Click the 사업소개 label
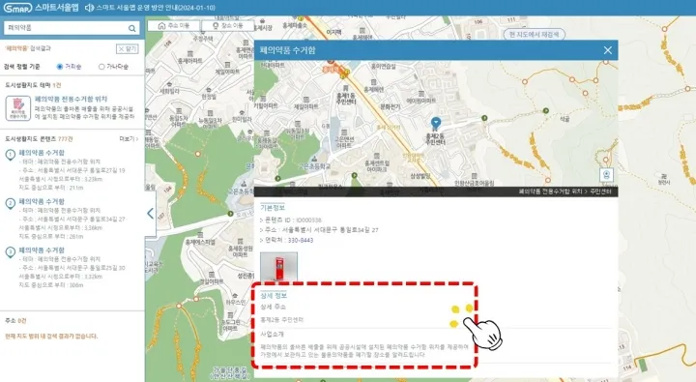Viewport: 696px width, 382px height. (x=272, y=334)
